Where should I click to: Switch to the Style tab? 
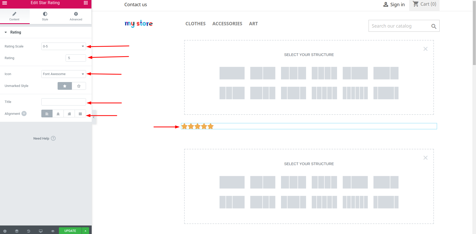(x=45, y=16)
